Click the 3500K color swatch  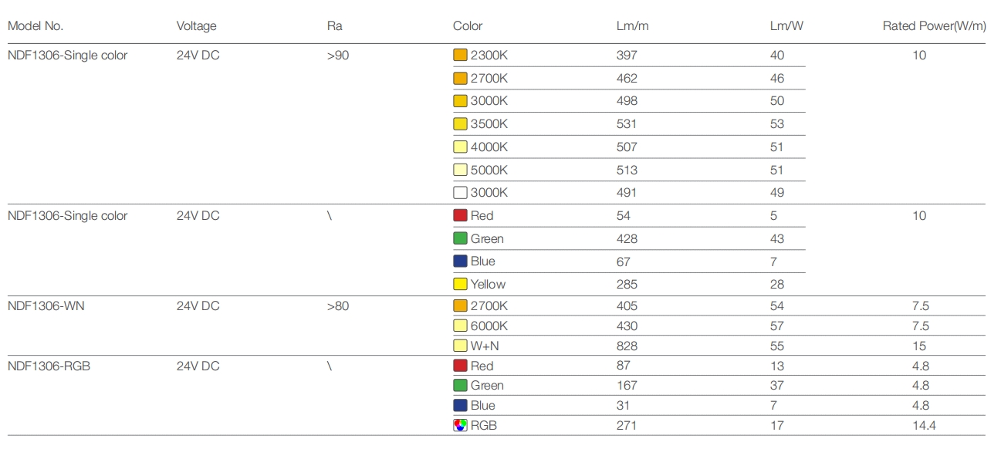pyautogui.click(x=460, y=124)
